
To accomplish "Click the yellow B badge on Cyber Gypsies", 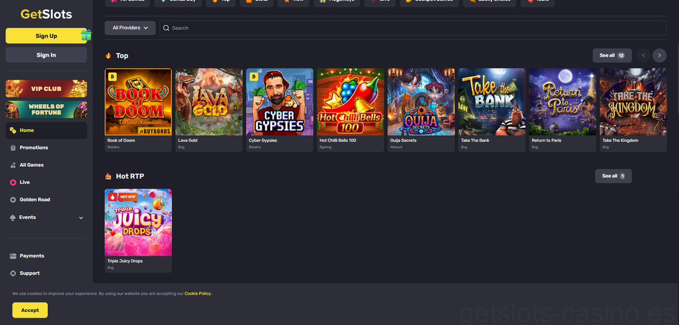I will pos(254,76).
